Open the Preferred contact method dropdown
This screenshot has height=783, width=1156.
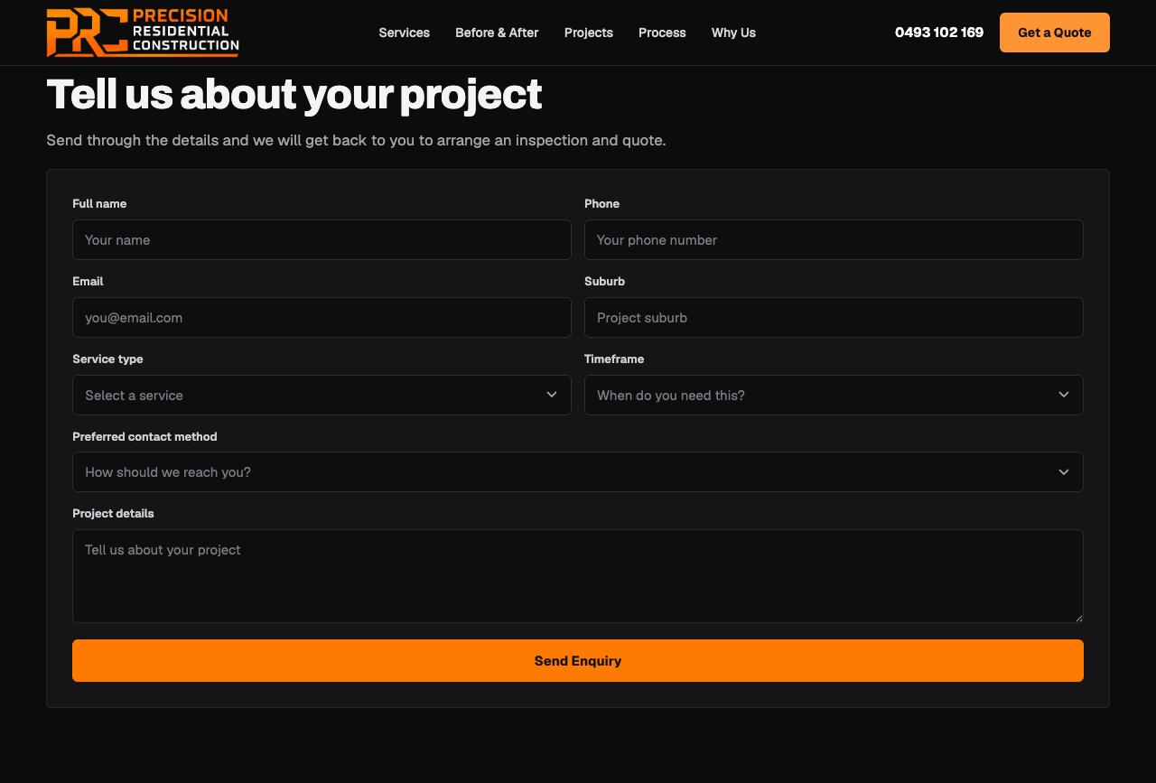pos(578,472)
